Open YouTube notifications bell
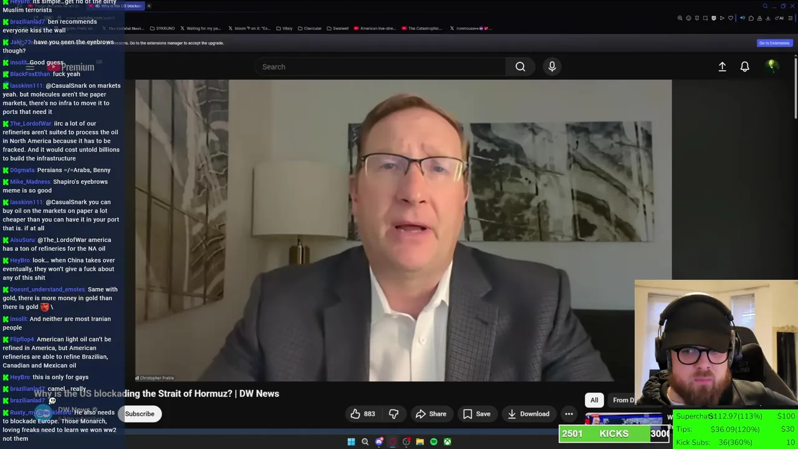This screenshot has height=449, width=798. 744,67
